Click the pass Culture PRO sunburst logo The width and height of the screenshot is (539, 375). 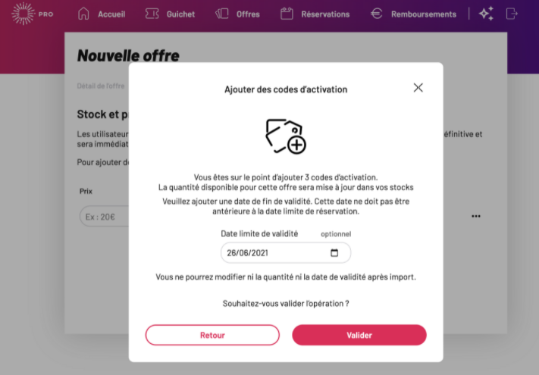[x=24, y=14]
